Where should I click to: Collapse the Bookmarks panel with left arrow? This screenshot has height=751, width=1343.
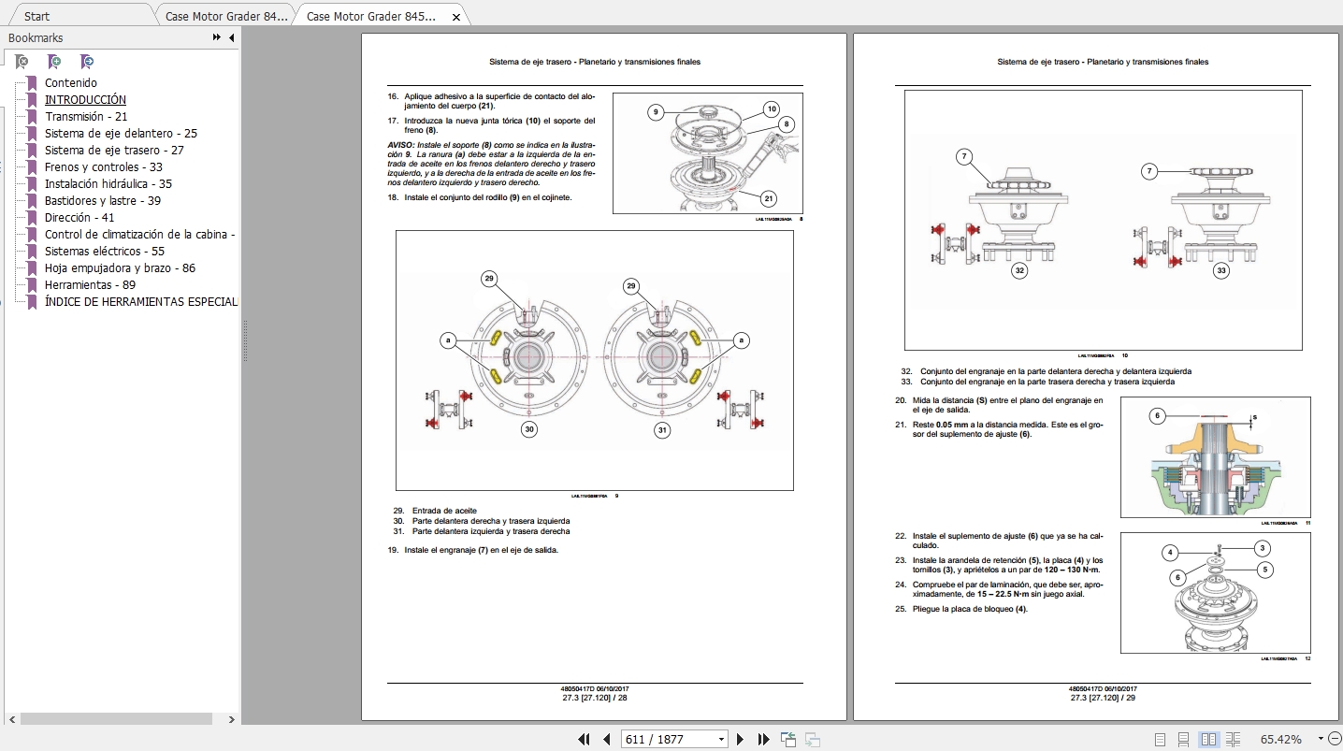pos(231,37)
